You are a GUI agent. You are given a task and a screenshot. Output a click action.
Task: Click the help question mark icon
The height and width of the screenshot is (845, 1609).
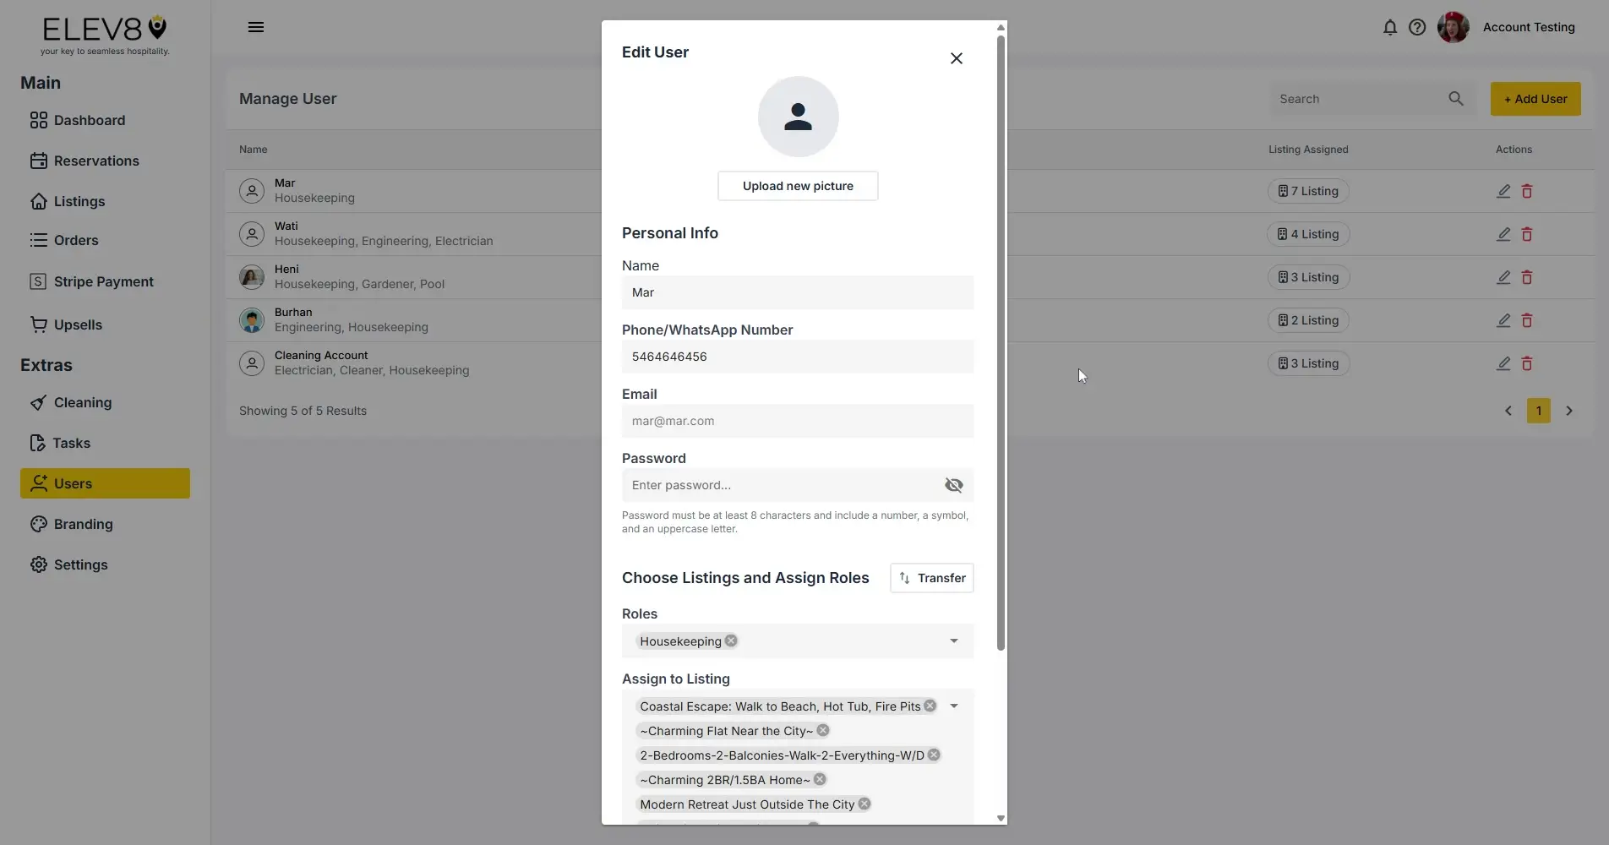tap(1417, 27)
